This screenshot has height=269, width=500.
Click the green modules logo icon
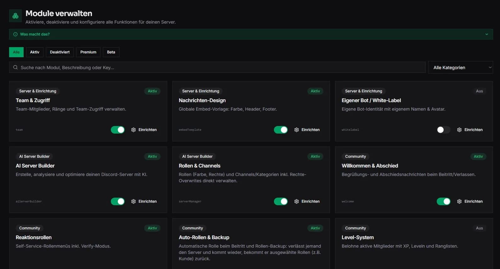click(x=15, y=16)
